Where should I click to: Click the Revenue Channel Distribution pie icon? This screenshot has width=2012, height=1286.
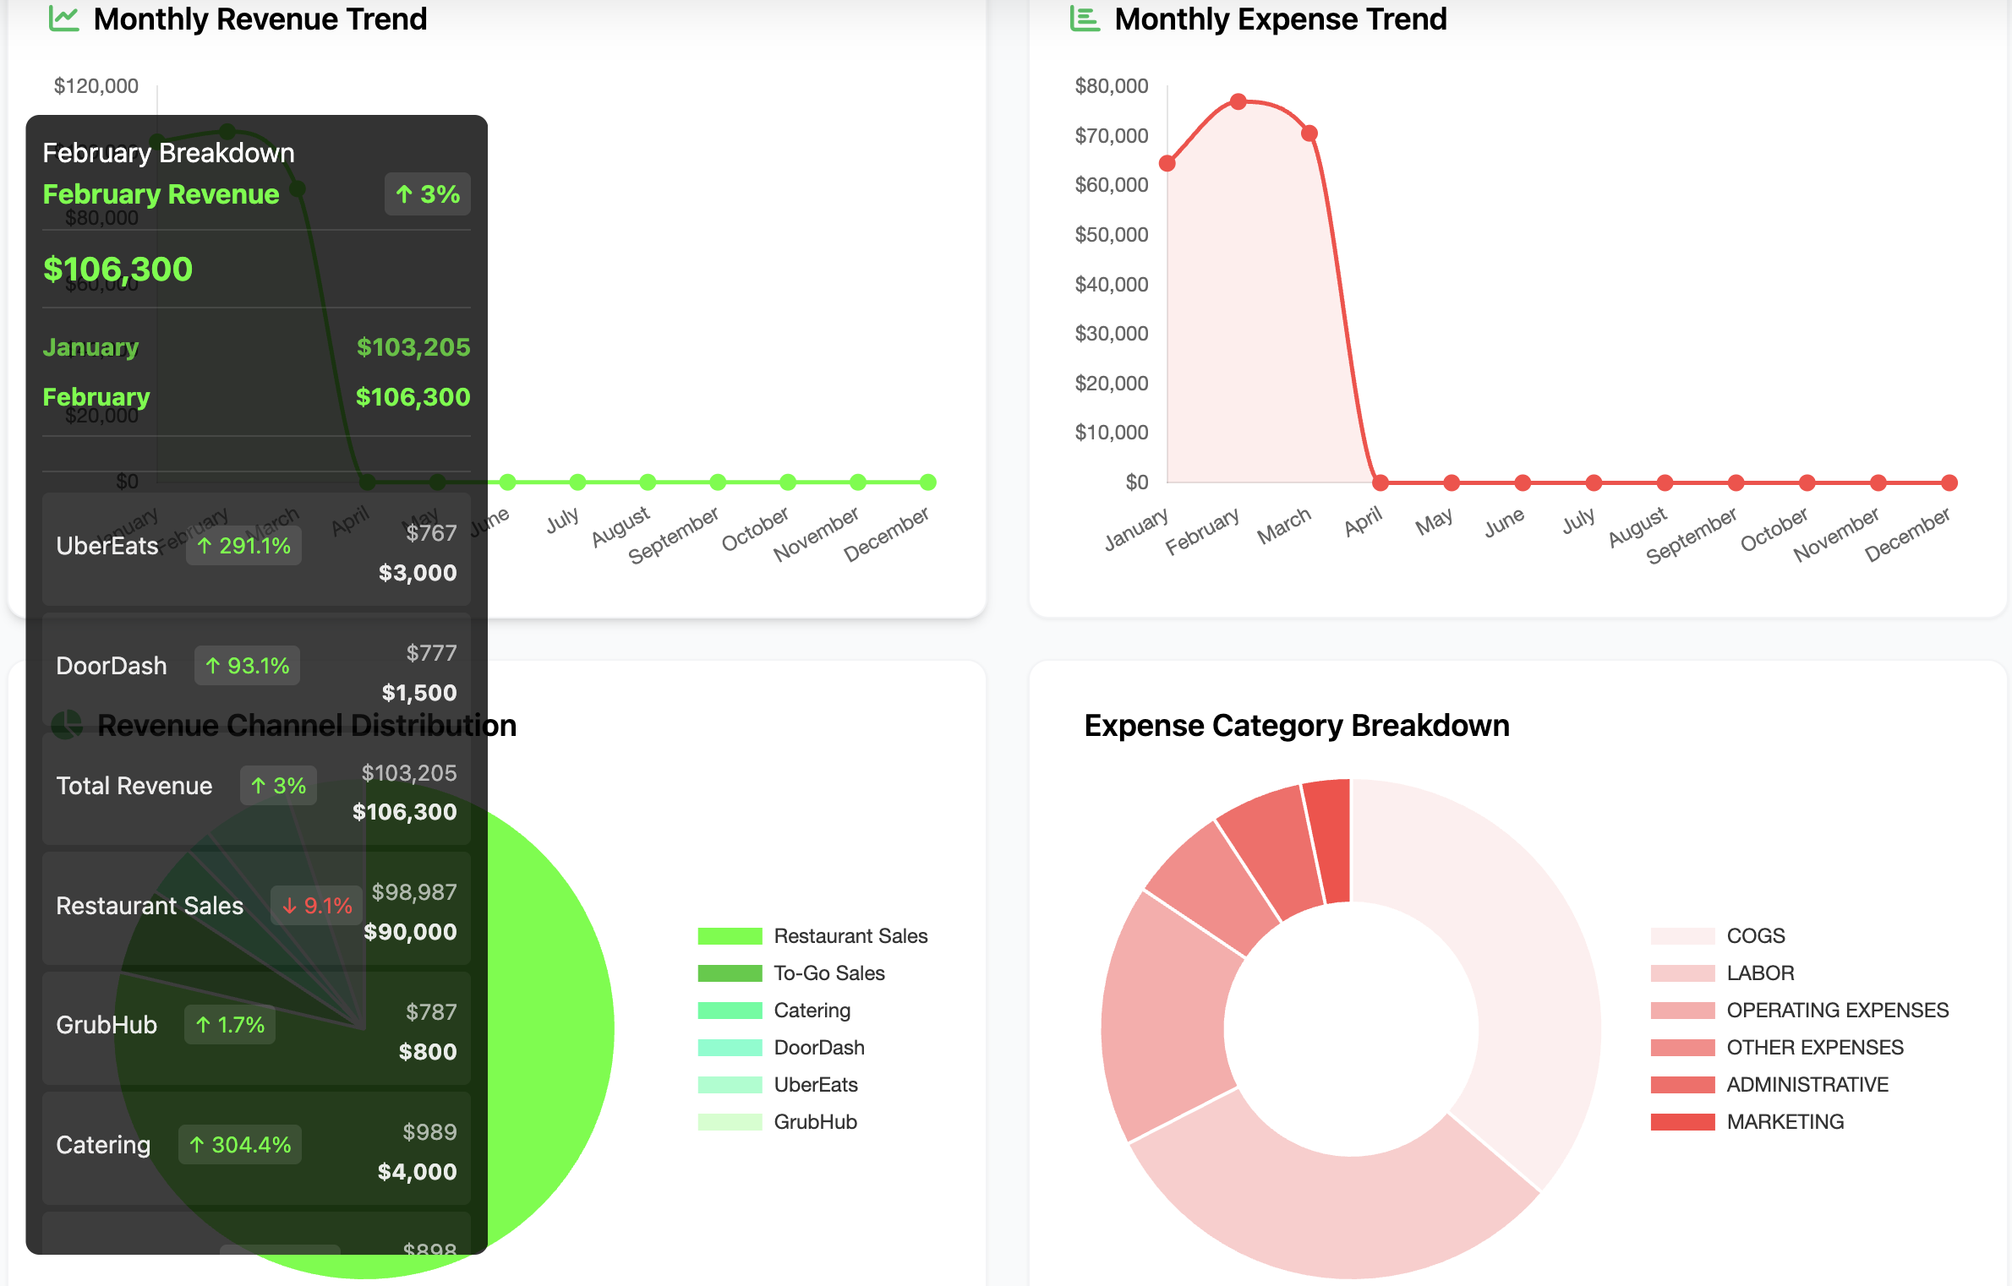[x=68, y=724]
